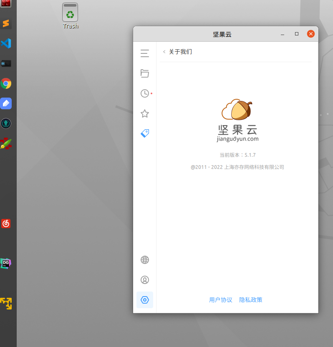Open the blue pen note app in dock

point(6,103)
